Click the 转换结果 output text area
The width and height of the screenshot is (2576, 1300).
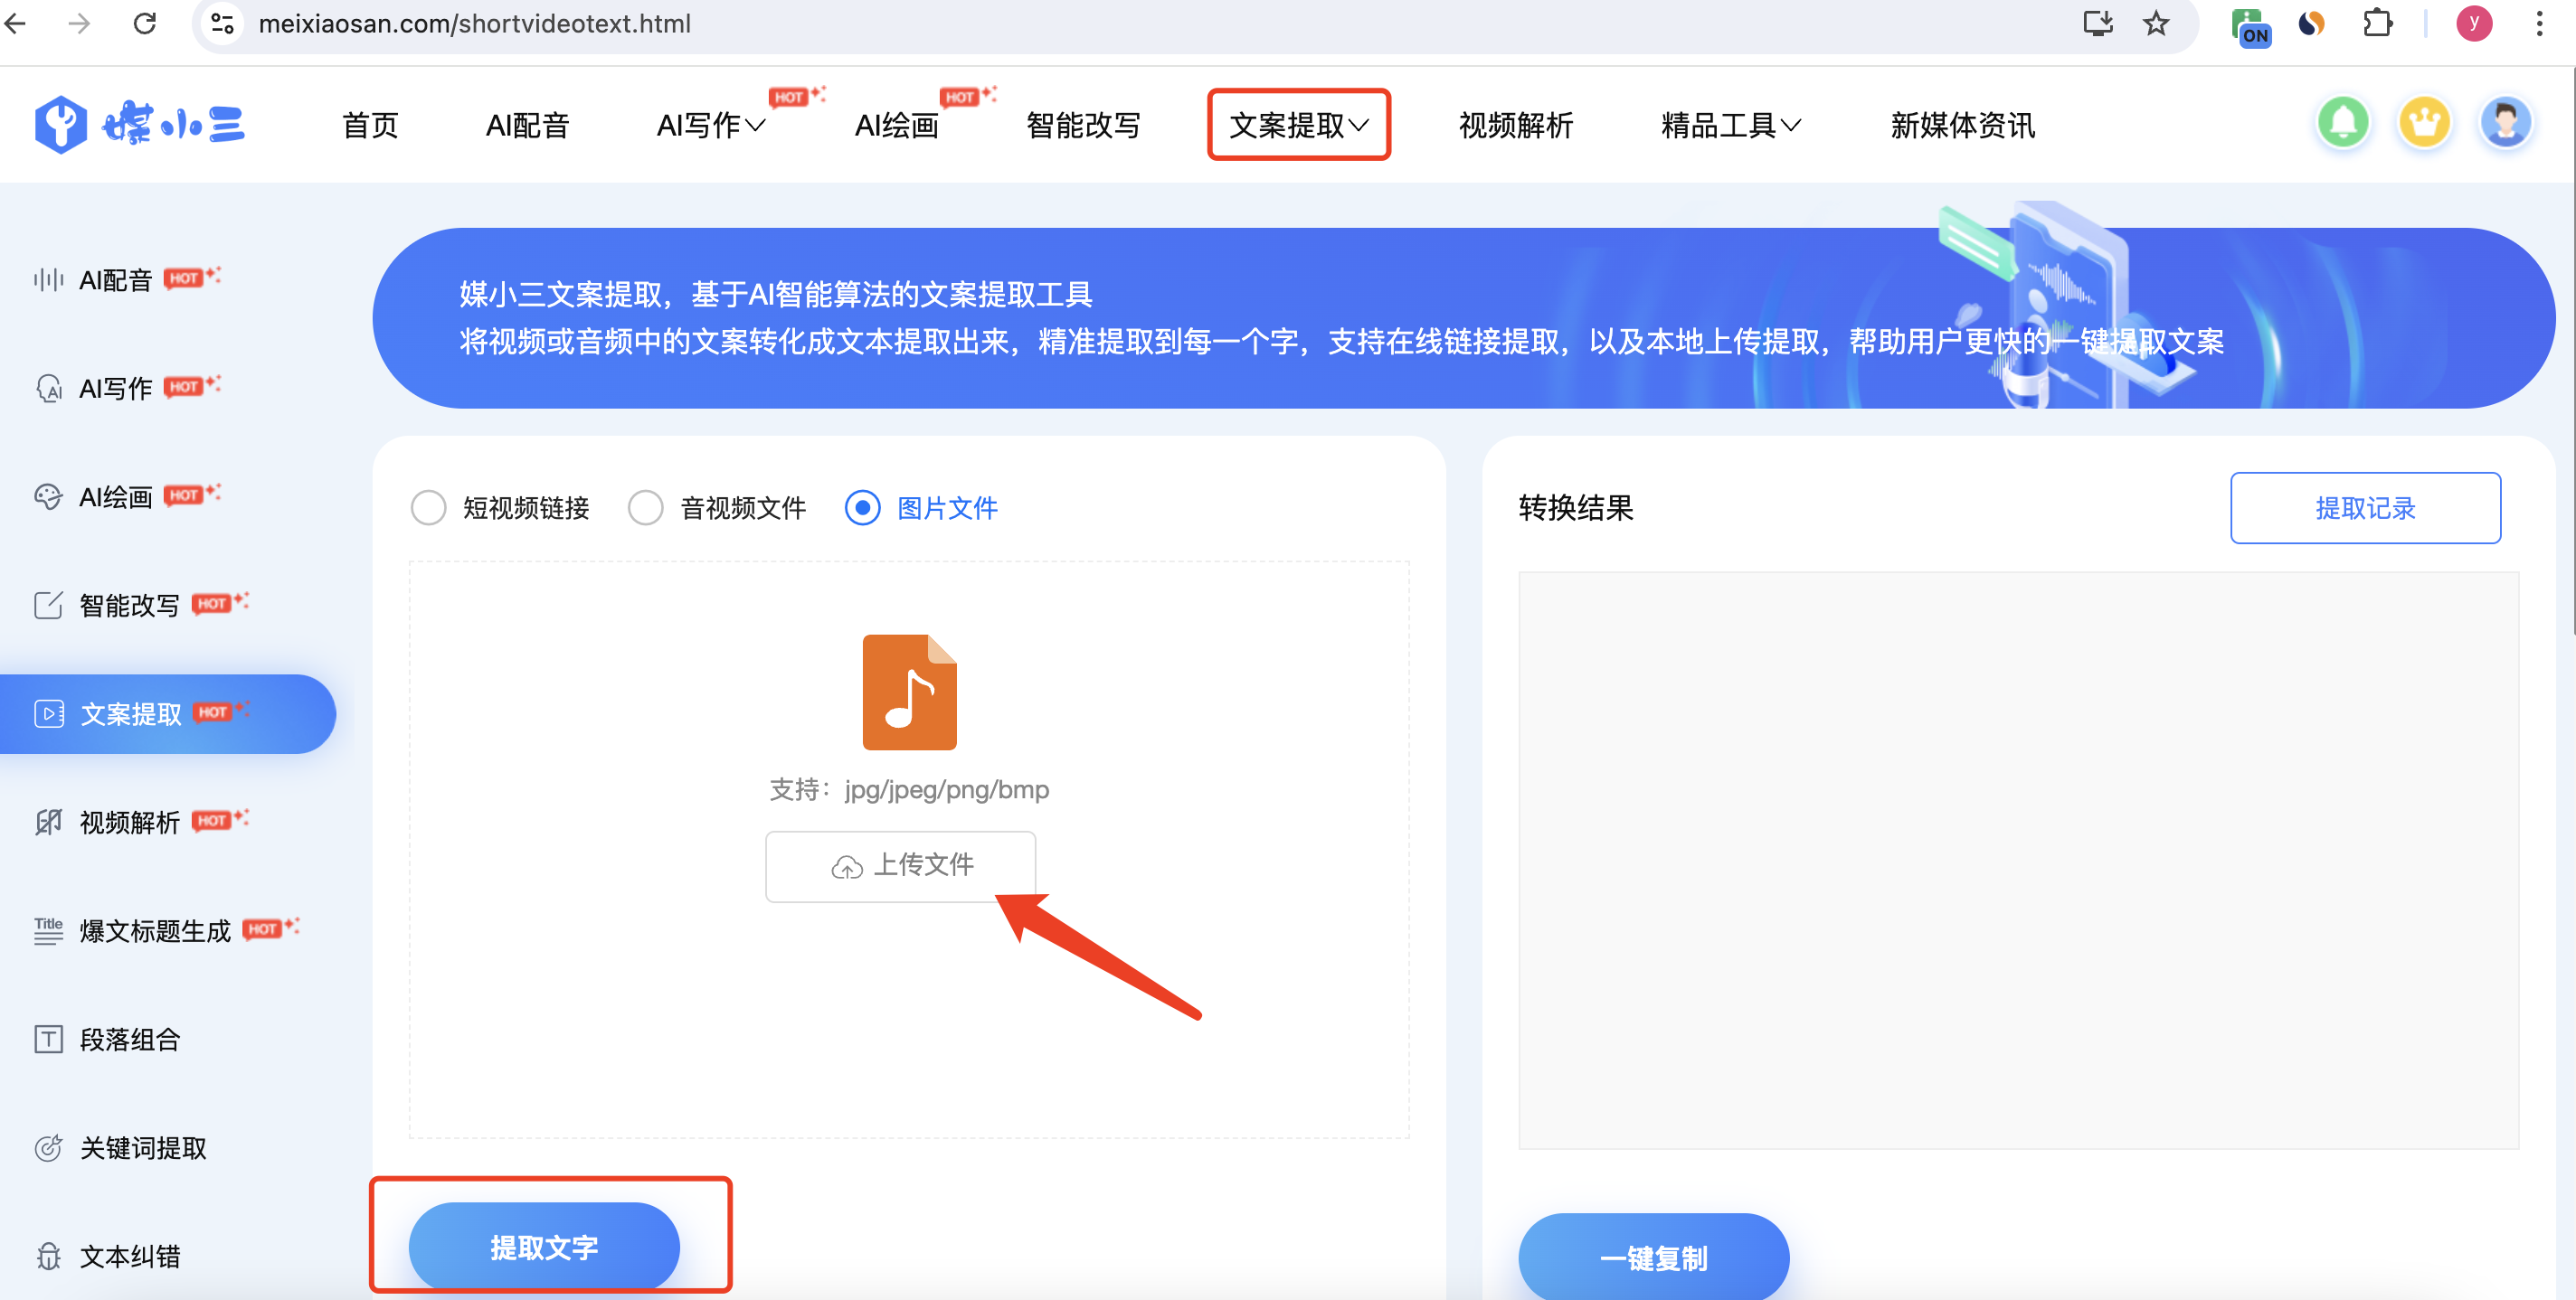2018,861
